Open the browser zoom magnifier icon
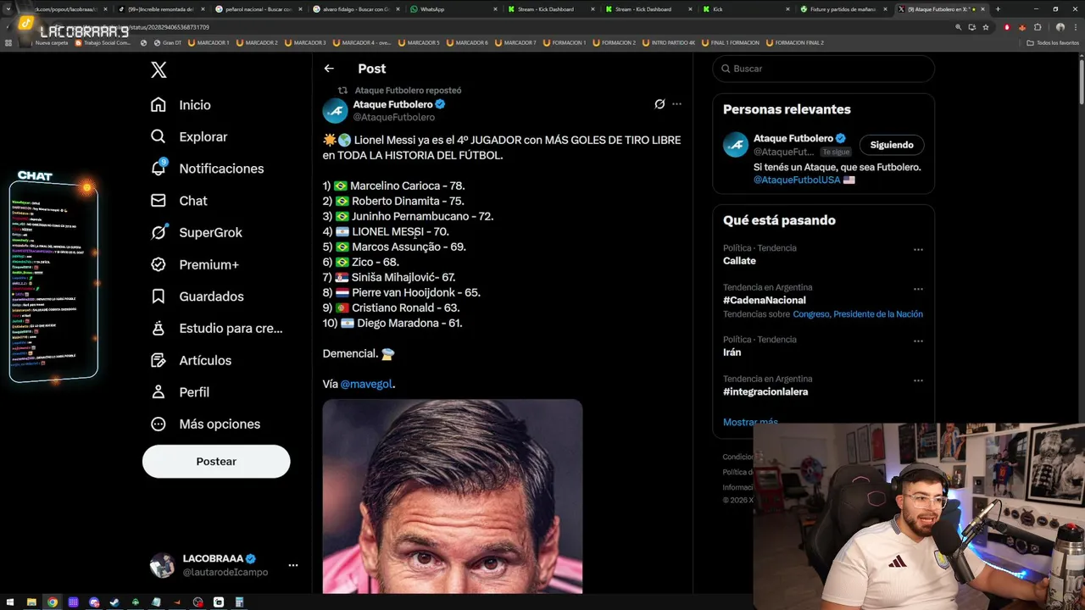 click(959, 27)
